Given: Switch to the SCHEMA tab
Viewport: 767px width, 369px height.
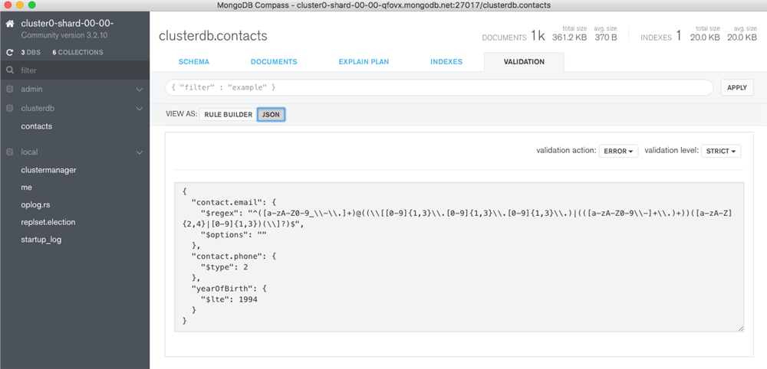Looking at the screenshot, I should 194,62.
